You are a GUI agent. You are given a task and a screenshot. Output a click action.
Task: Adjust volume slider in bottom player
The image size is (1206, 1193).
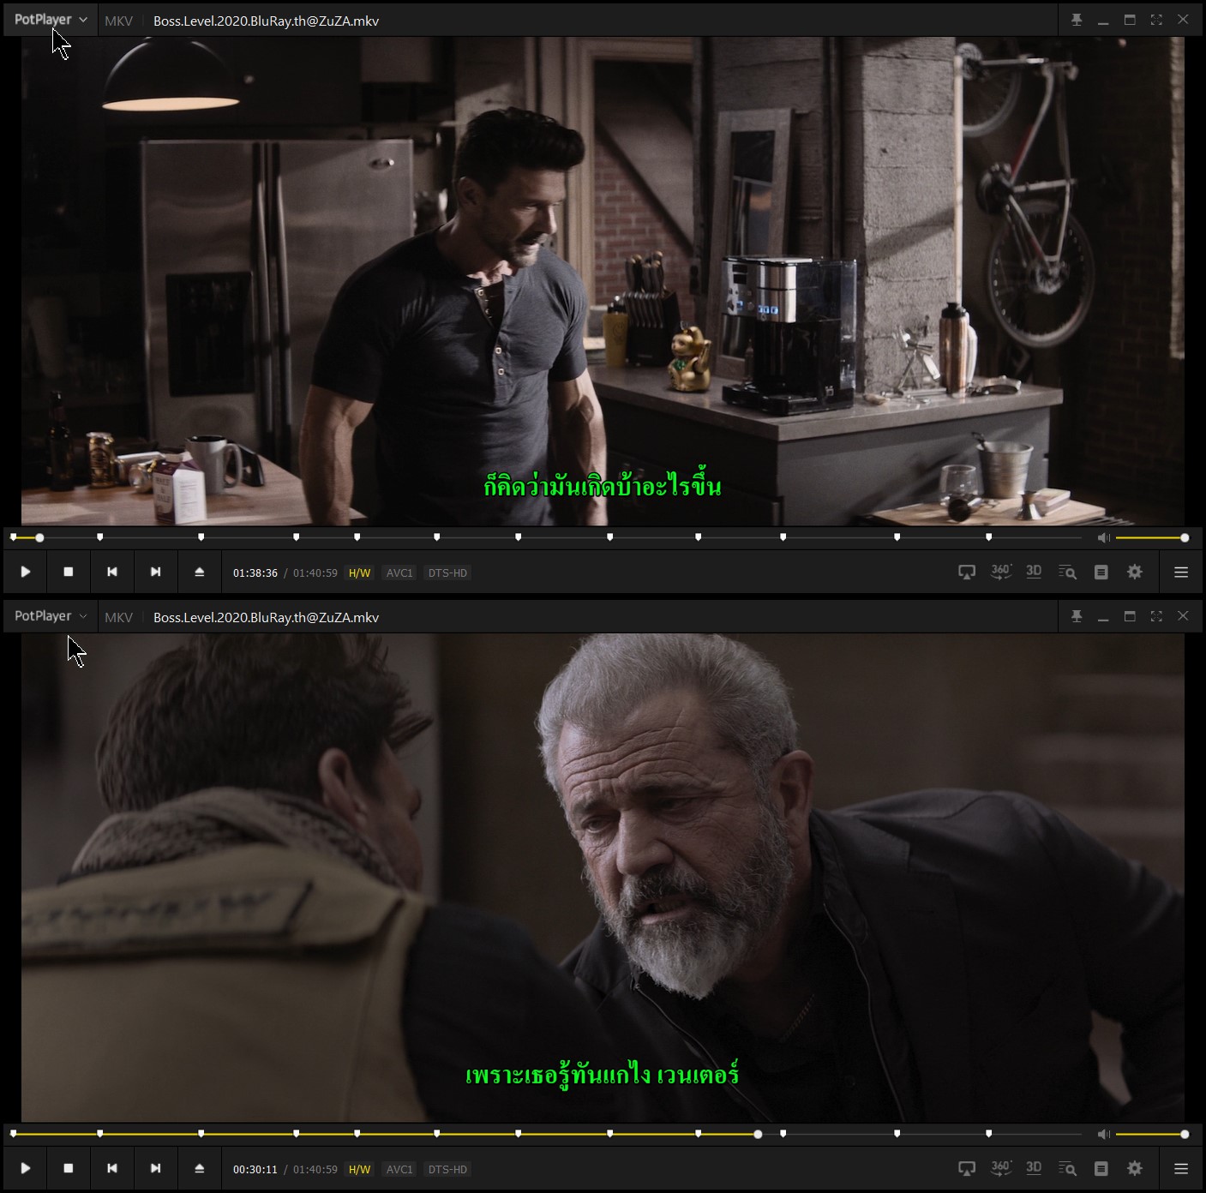tap(1152, 1134)
